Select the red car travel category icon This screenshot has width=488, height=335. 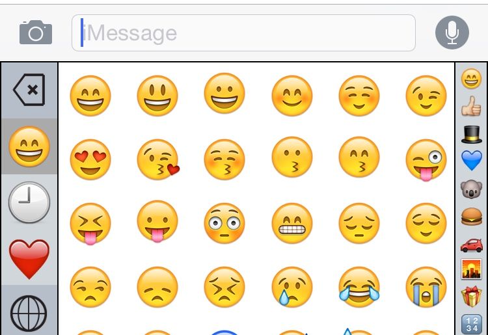pyautogui.click(x=471, y=245)
